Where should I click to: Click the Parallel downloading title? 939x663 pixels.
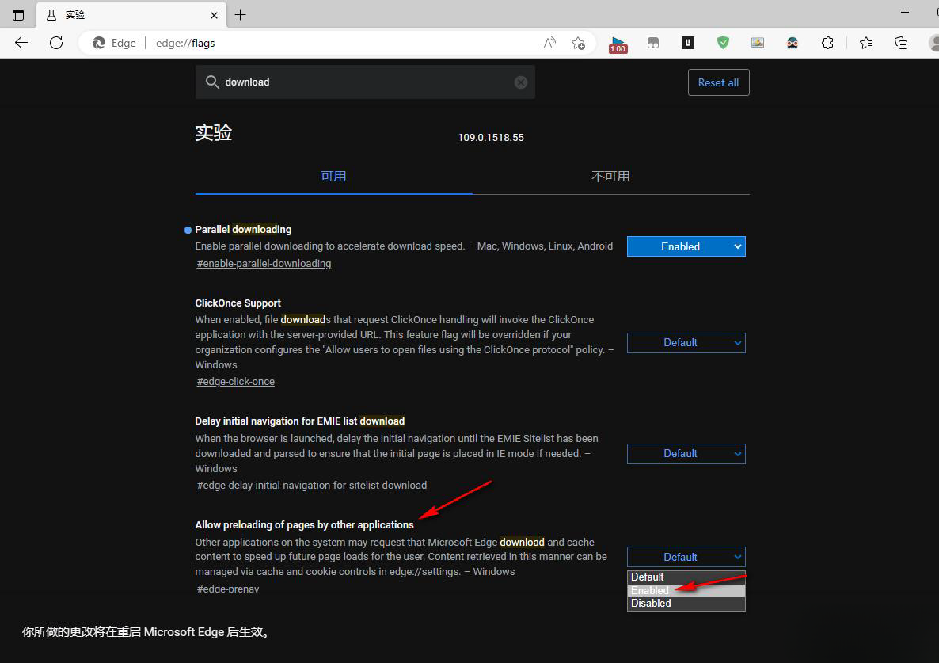coord(243,230)
